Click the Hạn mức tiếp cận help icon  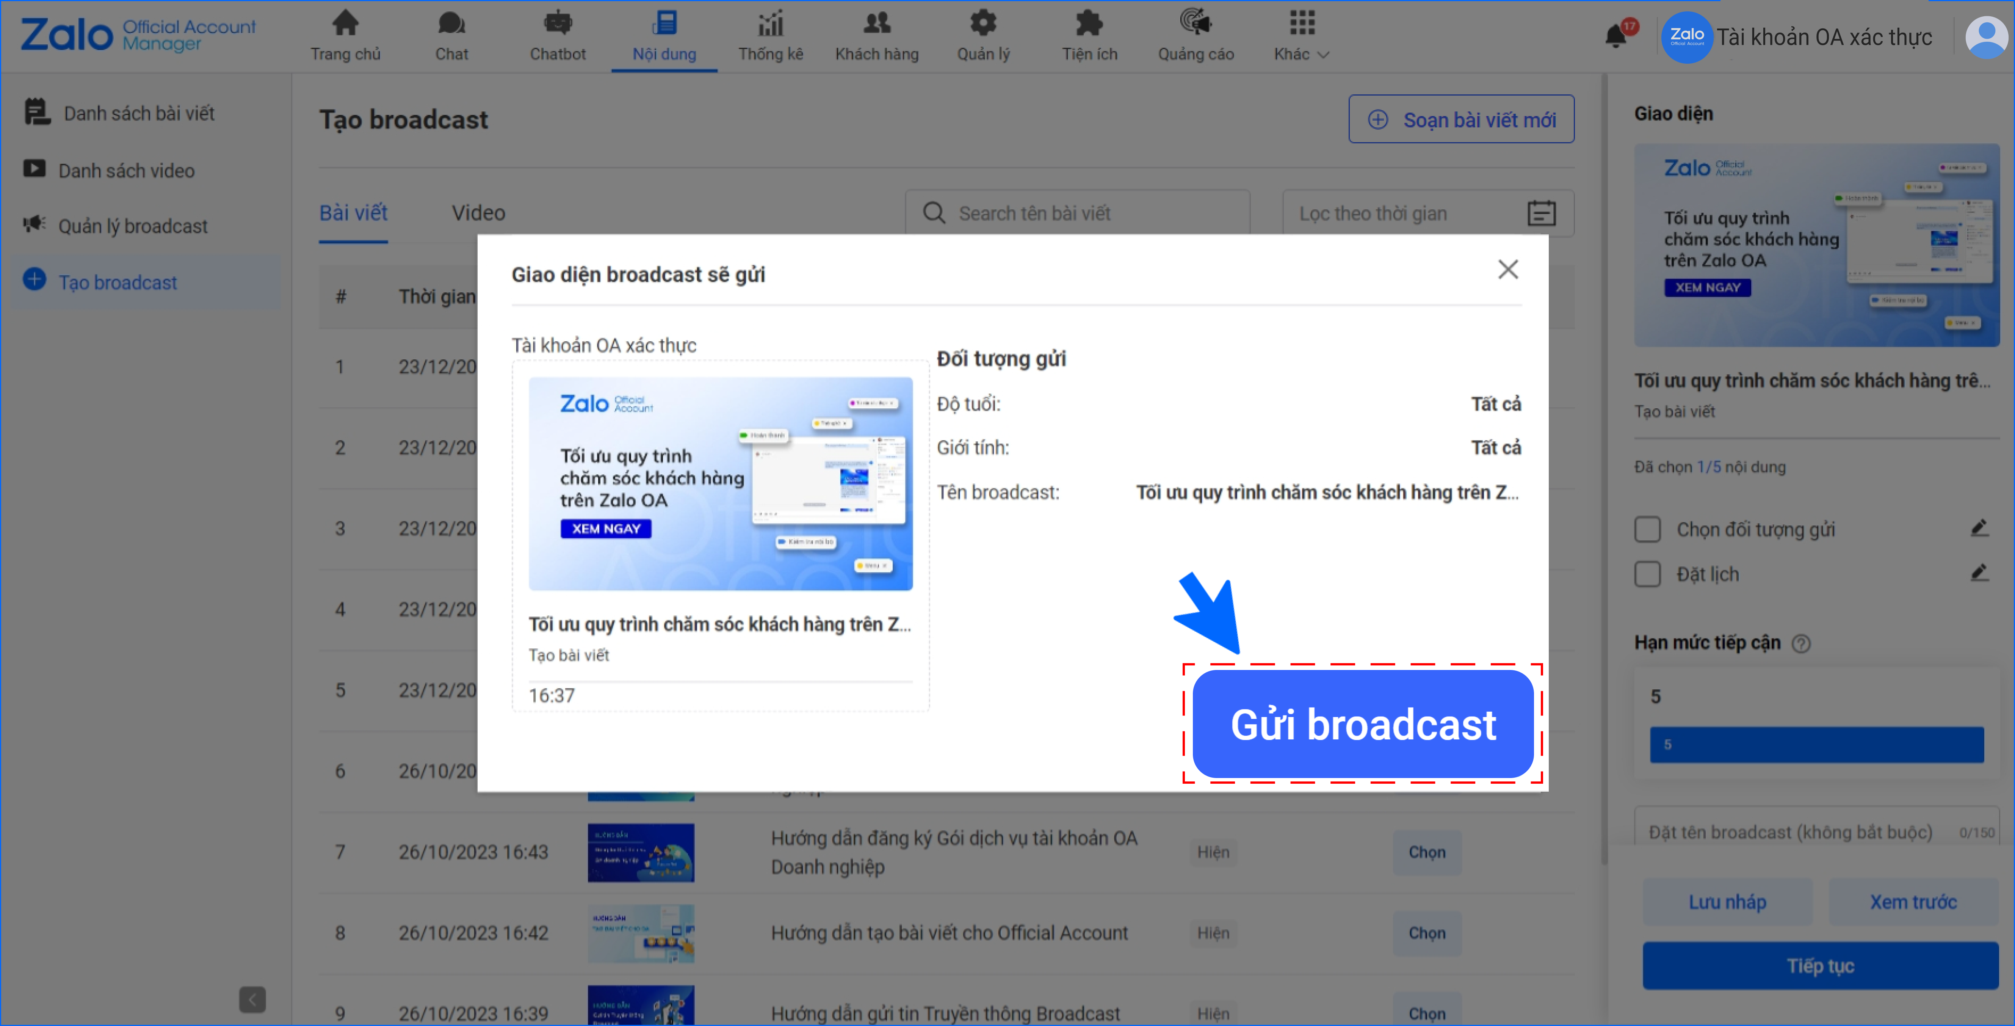click(1801, 643)
